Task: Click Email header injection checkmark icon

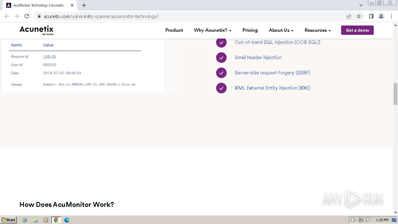Action: tap(221, 58)
